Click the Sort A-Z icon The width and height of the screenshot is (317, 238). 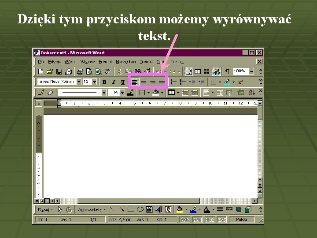(x=252, y=93)
